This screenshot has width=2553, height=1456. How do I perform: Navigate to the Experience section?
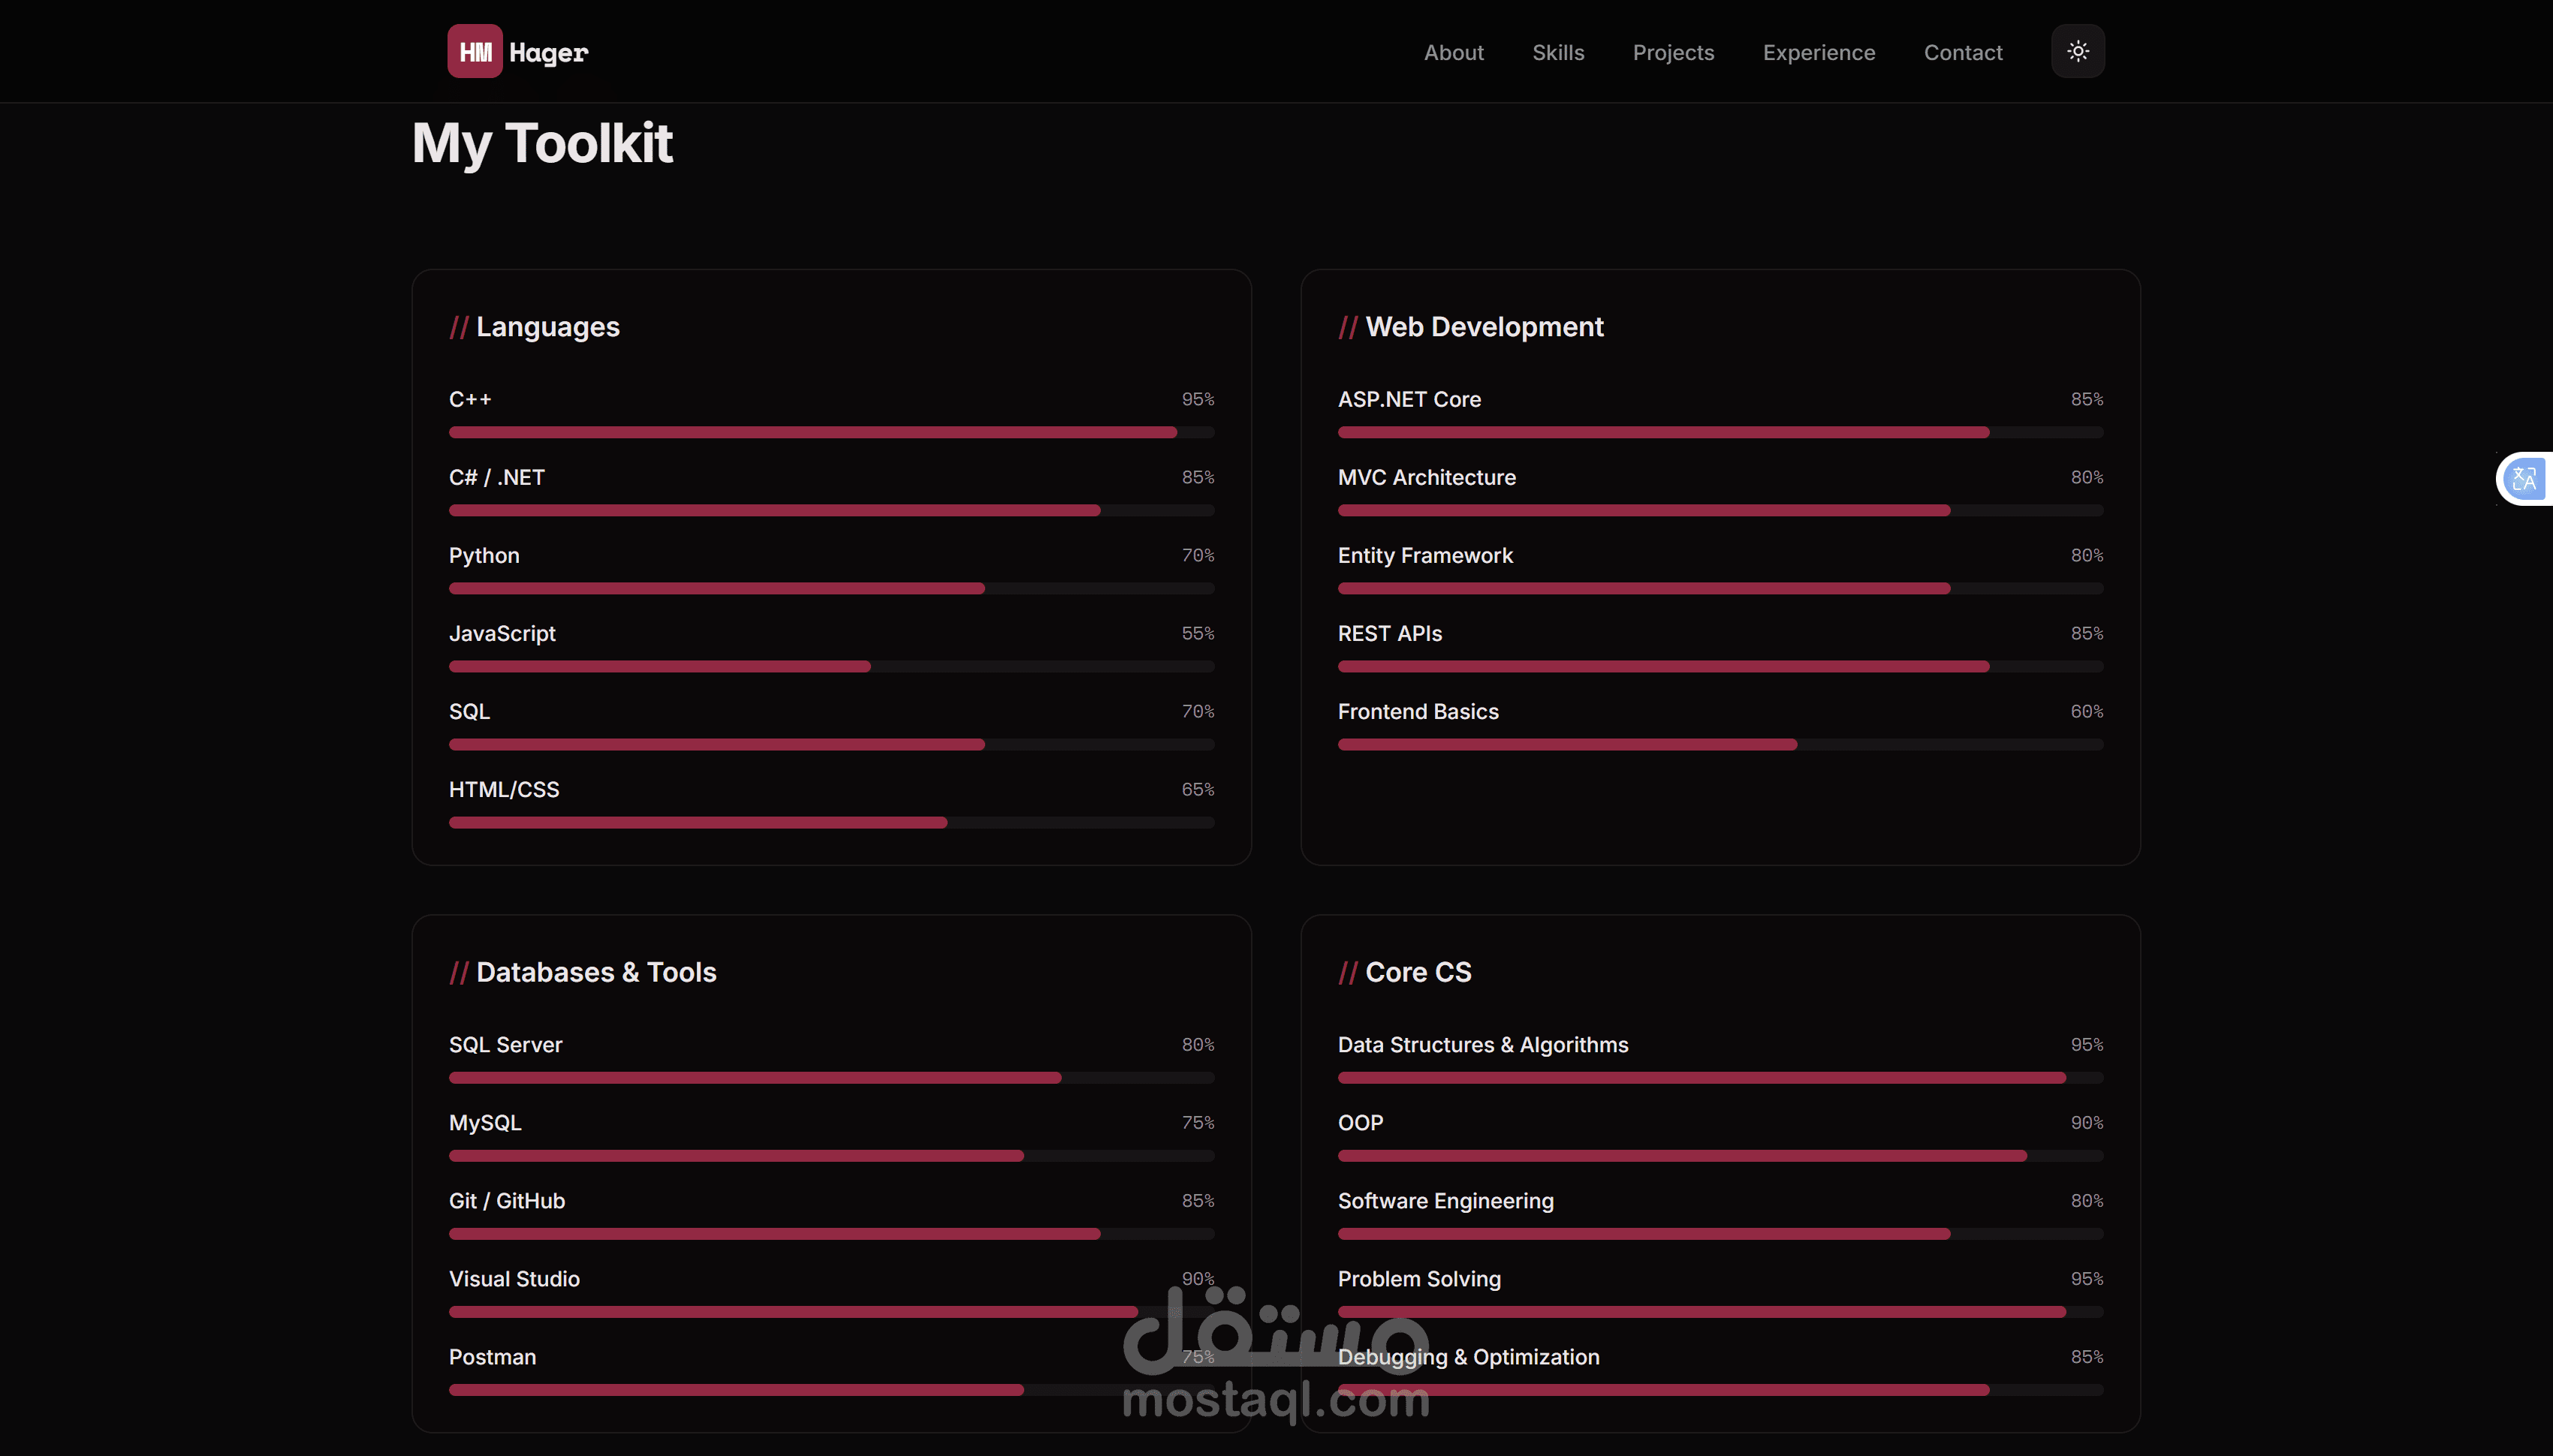pyautogui.click(x=1818, y=52)
